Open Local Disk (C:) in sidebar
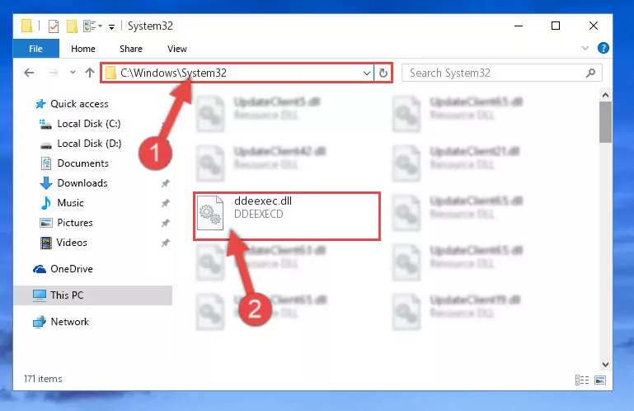Screen dimensions: 634x411 89,124
